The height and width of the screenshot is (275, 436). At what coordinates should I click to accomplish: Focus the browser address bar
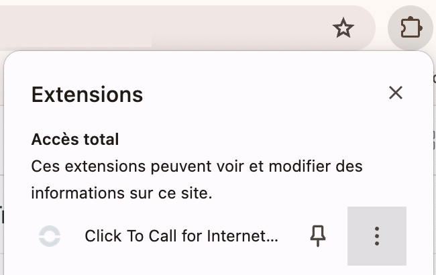click(167, 27)
